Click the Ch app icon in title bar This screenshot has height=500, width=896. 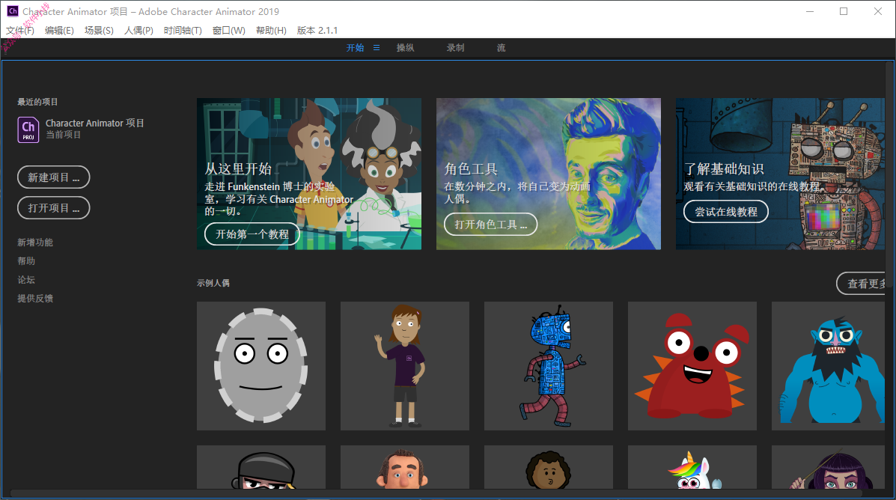click(13, 11)
